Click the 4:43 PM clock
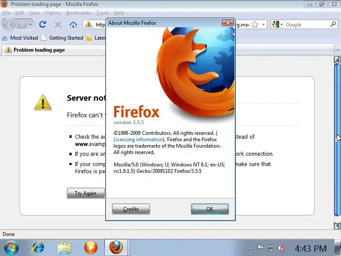The image size is (341, 256). click(311, 248)
